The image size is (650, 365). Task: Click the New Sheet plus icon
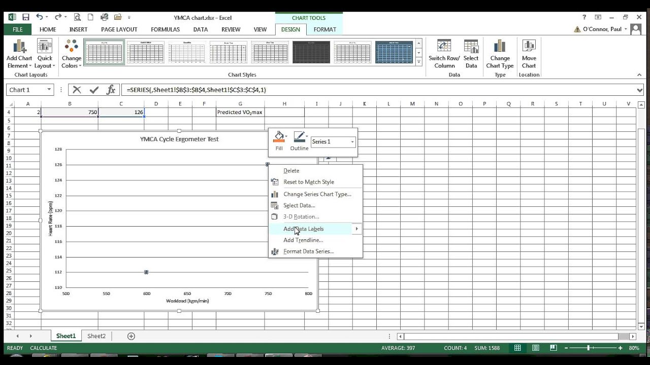tap(131, 336)
